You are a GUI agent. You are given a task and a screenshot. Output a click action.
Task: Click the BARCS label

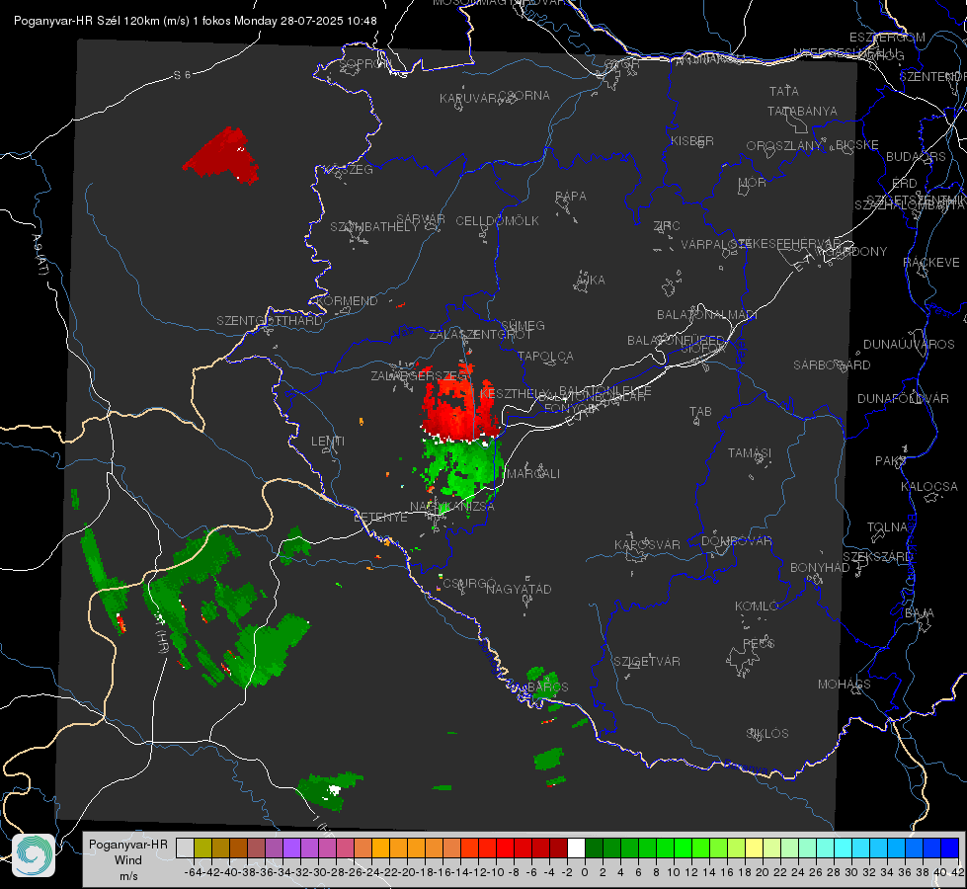pyautogui.click(x=548, y=687)
